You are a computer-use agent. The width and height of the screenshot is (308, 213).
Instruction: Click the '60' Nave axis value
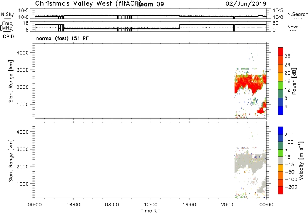[276, 23]
